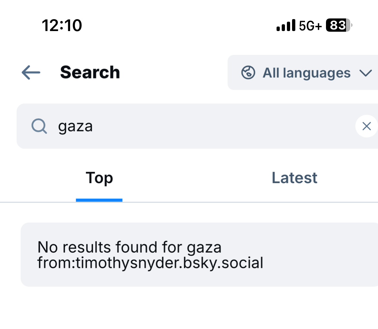Click the blue underline beneath Top tab
The height and width of the screenshot is (329, 378).
coord(99,200)
